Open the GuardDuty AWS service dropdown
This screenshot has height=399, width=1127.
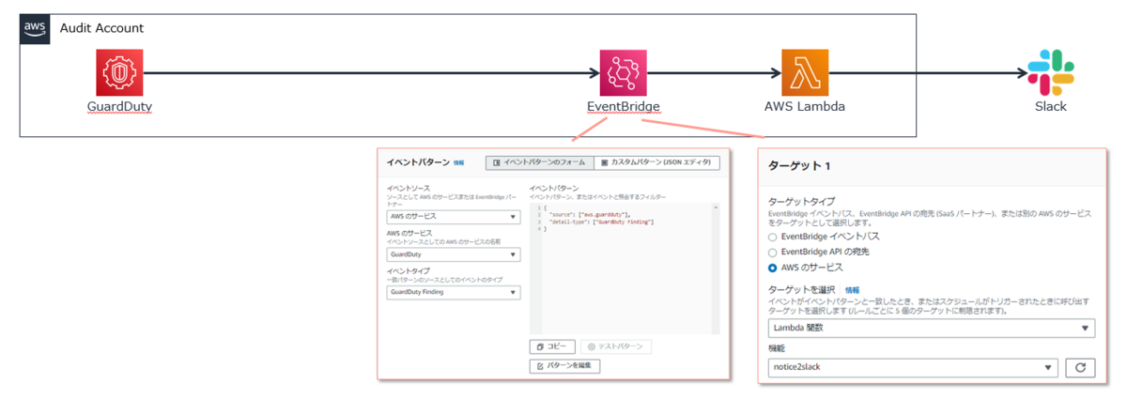pyautogui.click(x=454, y=254)
